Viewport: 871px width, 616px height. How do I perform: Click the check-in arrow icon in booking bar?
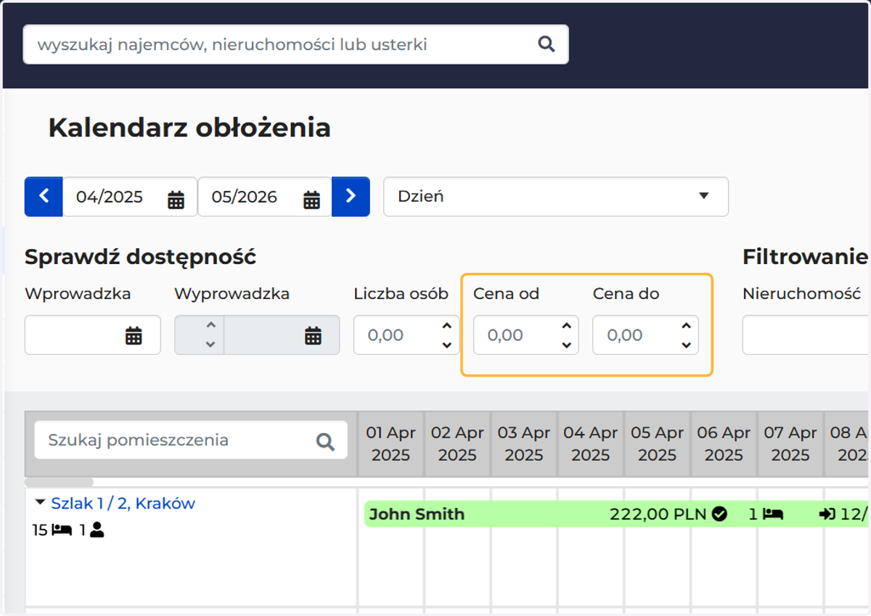(x=827, y=514)
